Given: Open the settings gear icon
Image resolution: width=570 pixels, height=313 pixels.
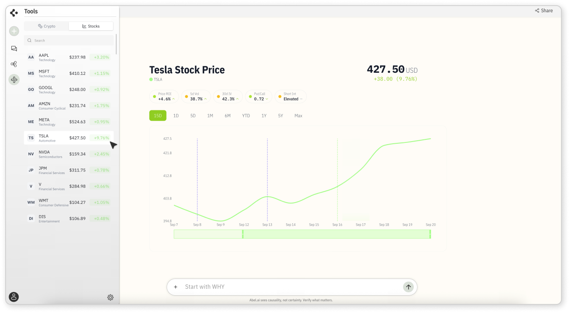Looking at the screenshot, I should (x=110, y=297).
